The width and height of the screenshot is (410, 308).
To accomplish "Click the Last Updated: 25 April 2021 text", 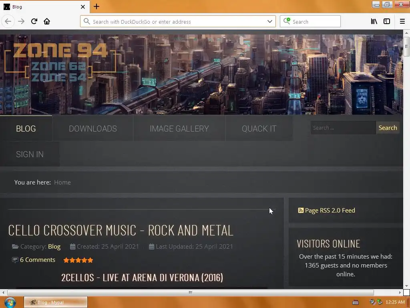I will (194, 247).
